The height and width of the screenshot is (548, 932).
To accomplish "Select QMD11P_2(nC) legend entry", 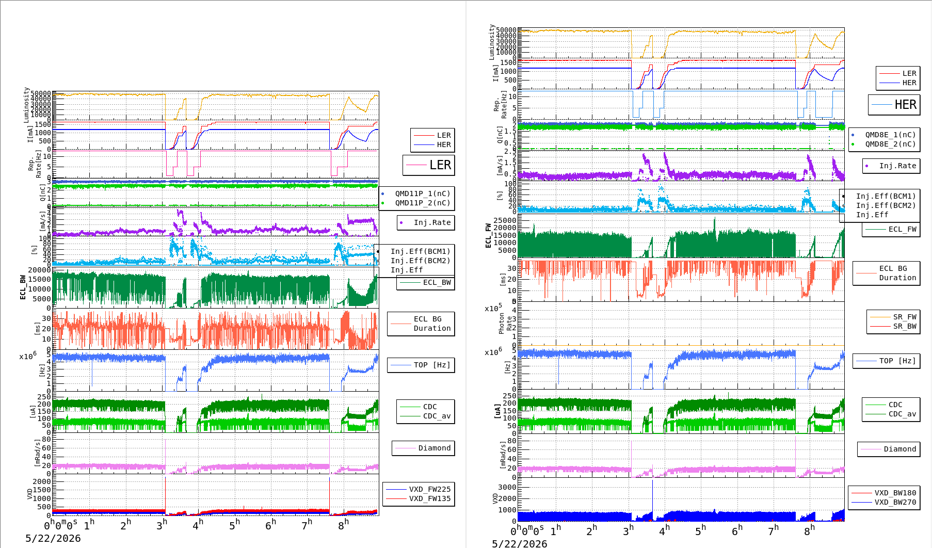I will point(423,203).
